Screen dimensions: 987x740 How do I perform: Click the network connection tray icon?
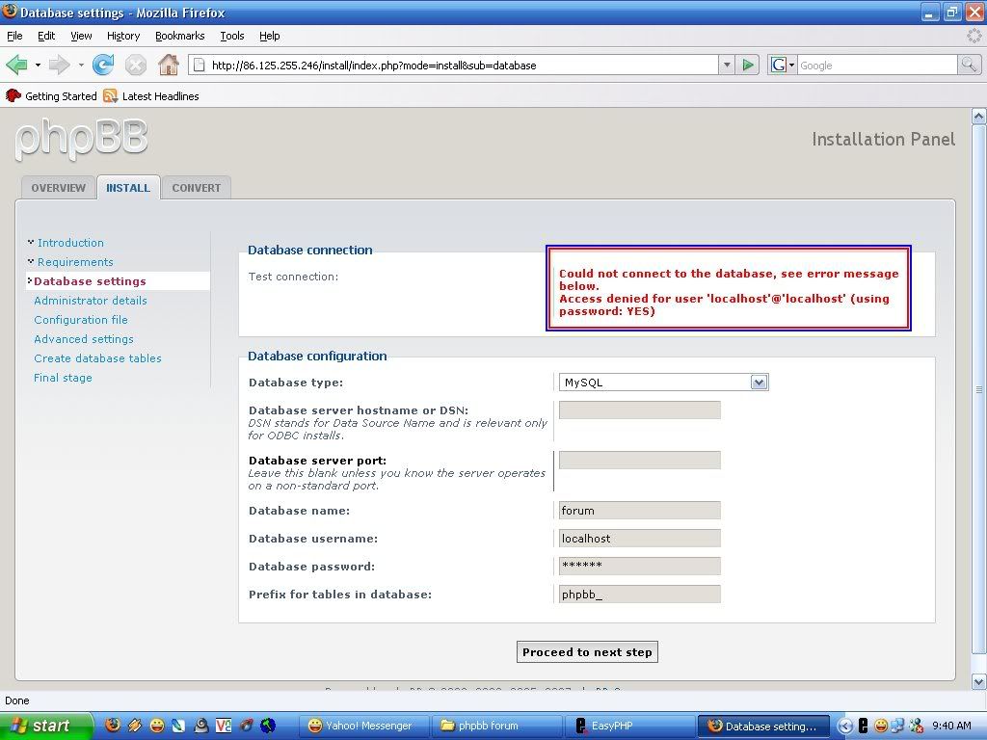[897, 726]
